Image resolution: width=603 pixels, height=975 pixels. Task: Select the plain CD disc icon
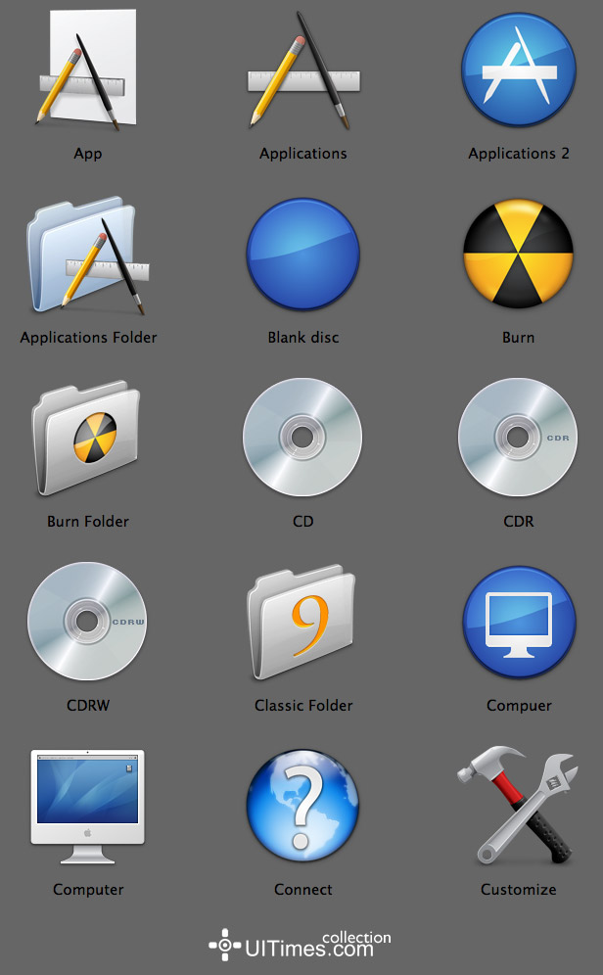click(302, 438)
